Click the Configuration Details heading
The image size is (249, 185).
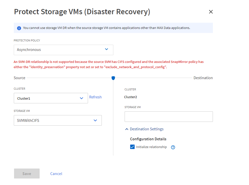(x=148, y=139)
